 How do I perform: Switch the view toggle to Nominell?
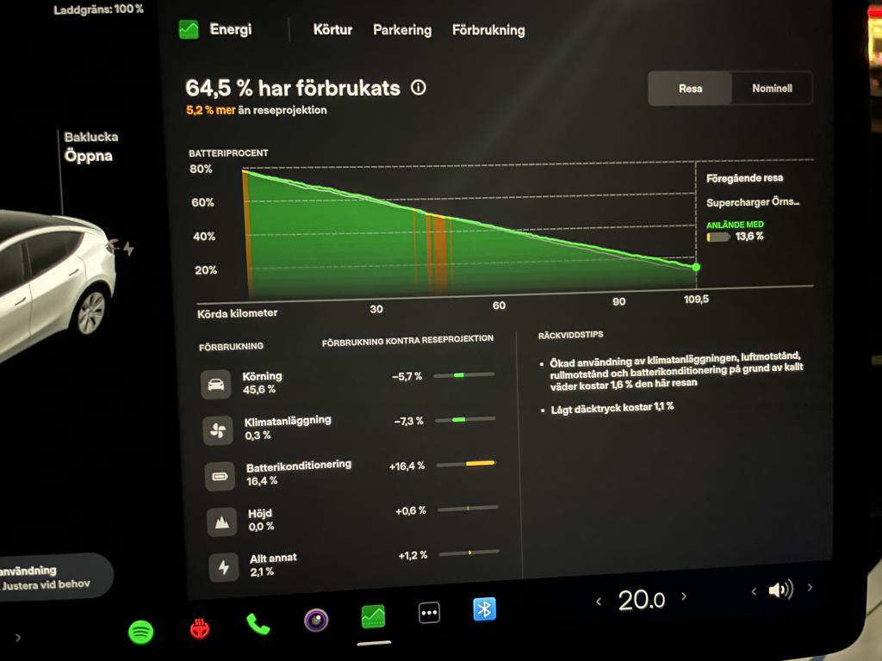771,88
